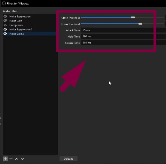The width and height of the screenshot is (166, 164).
Task: Enable the Compressor filter visibility
Action: [5, 25]
